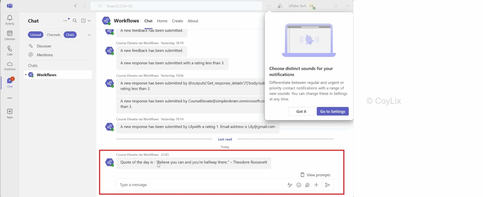Click the Go to Settings button

pyautogui.click(x=333, y=111)
